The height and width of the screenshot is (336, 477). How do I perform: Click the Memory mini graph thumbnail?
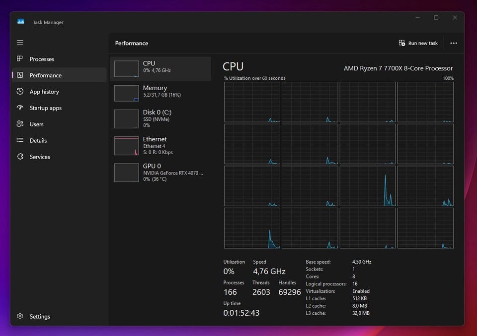click(127, 93)
